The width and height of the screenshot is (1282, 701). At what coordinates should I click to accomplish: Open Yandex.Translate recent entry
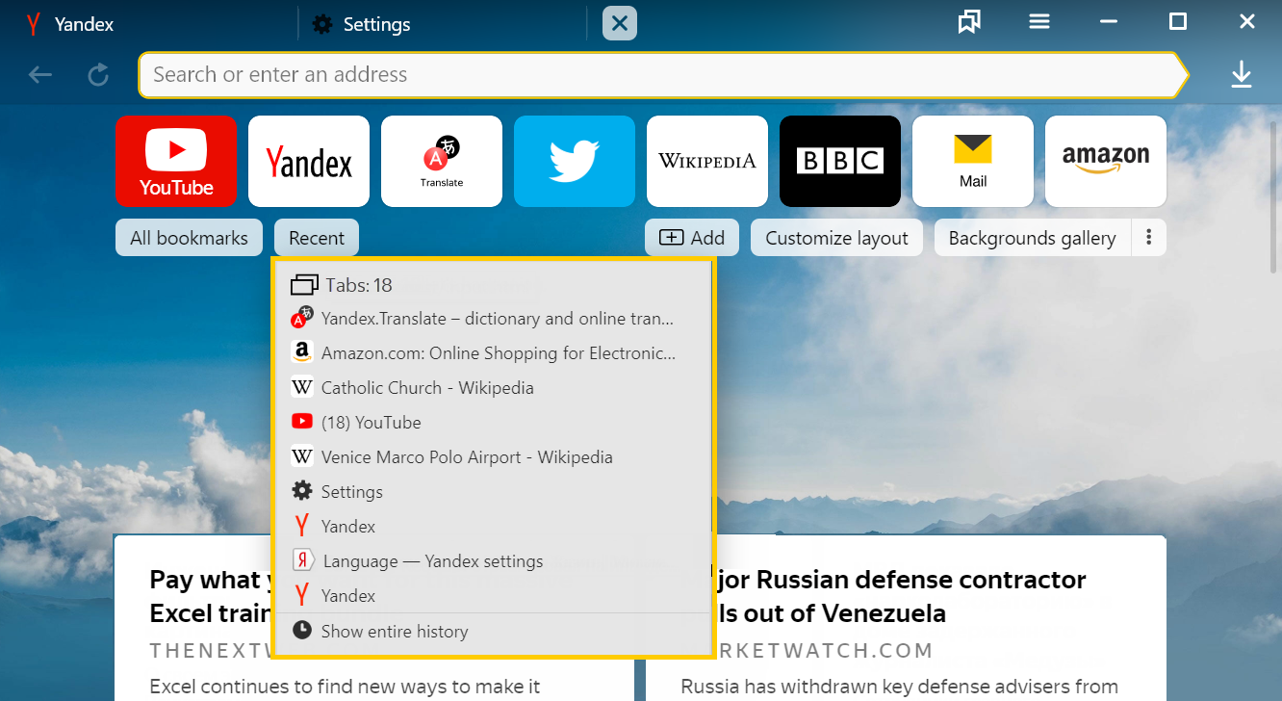[492, 319]
